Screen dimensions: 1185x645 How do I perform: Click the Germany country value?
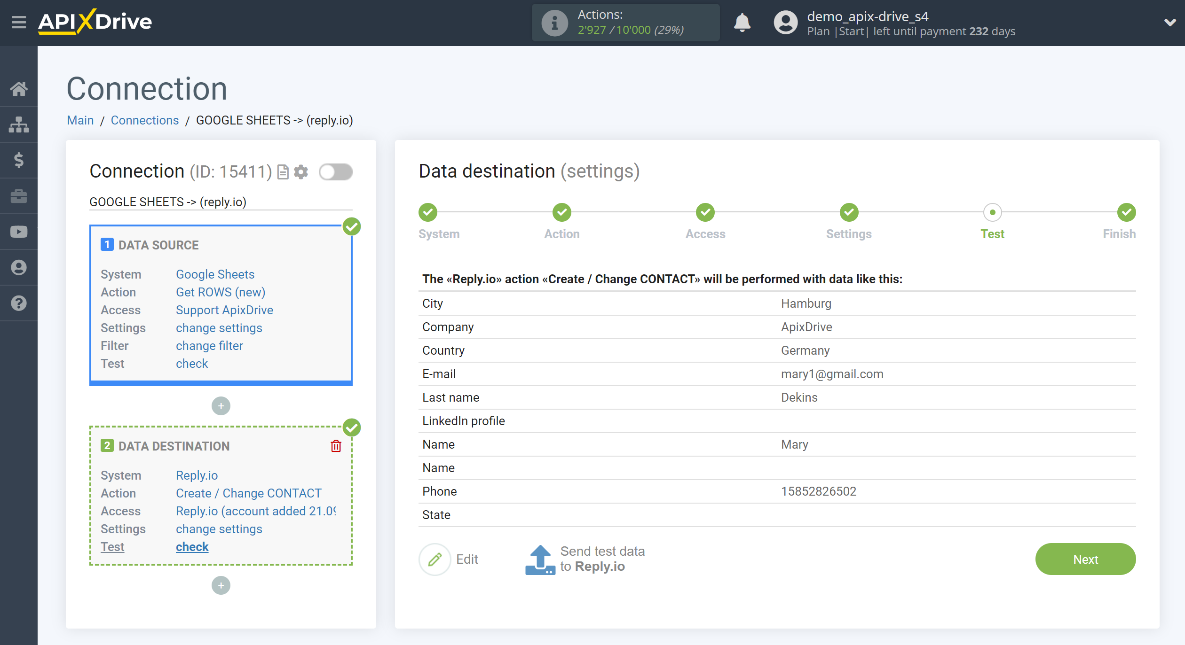[805, 350]
